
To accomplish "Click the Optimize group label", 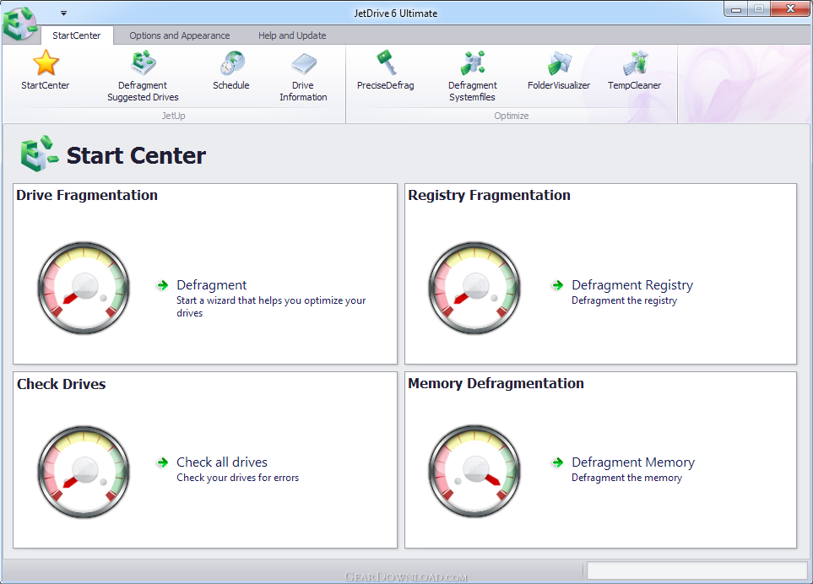I will 512,116.
